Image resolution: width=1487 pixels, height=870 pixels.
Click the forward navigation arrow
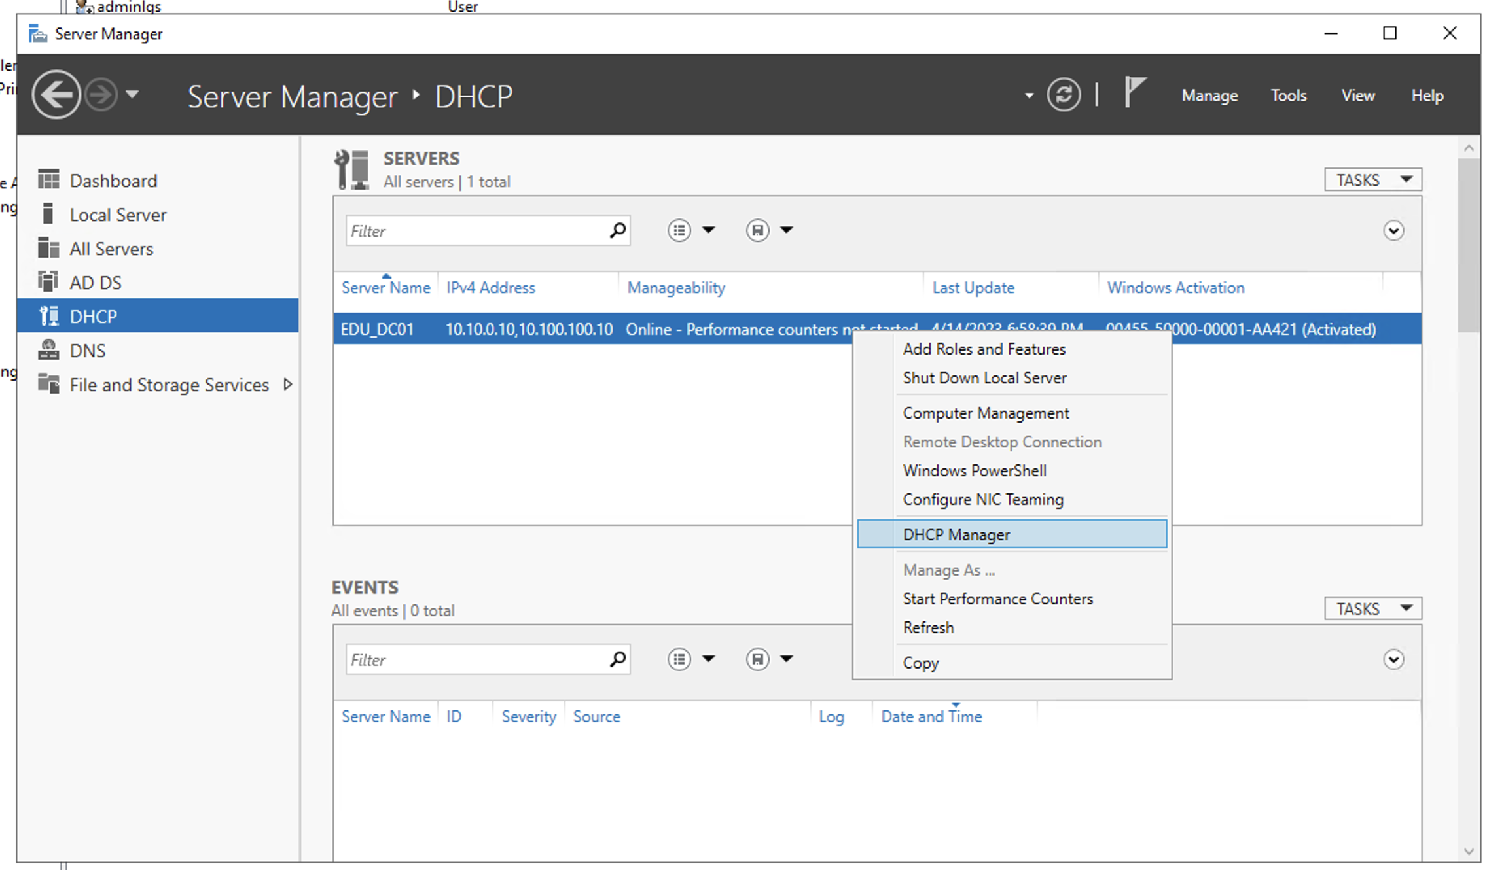(x=101, y=95)
